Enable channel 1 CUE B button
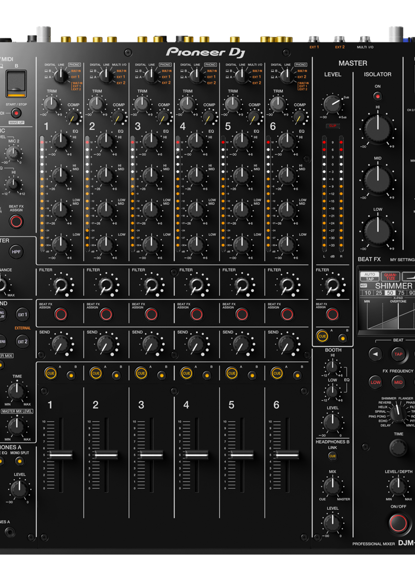Screen dimensions: 415x581 pos(71,376)
